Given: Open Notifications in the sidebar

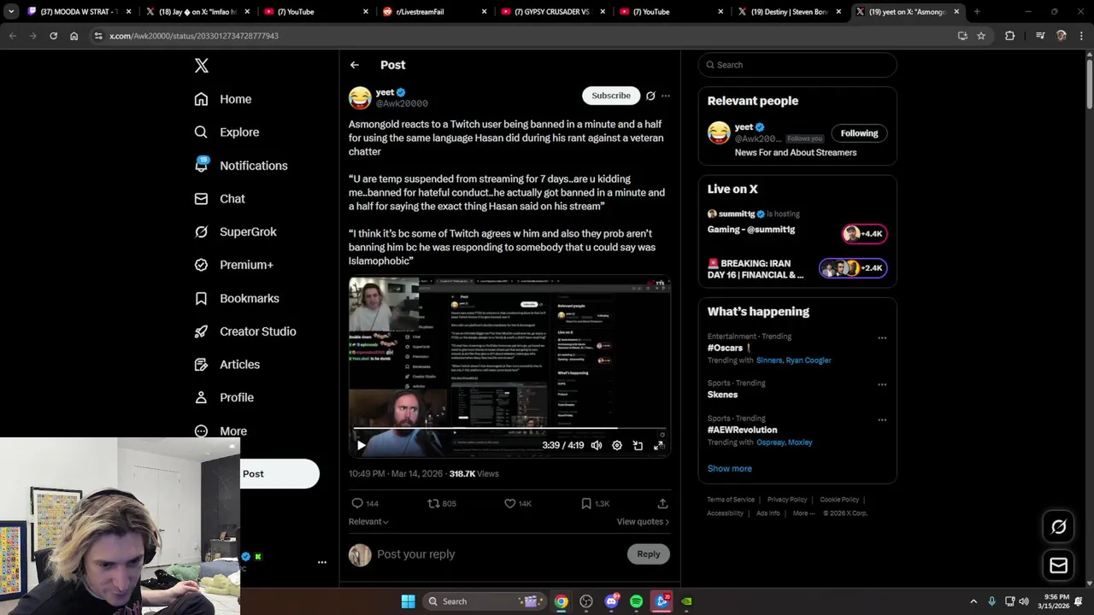Looking at the screenshot, I should coord(241,166).
